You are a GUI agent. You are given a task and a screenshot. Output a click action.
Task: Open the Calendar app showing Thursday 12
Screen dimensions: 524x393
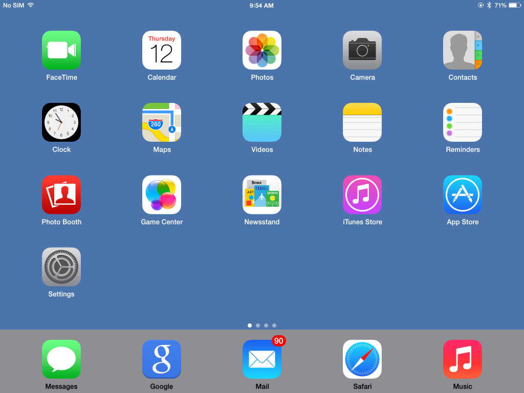coord(162,50)
